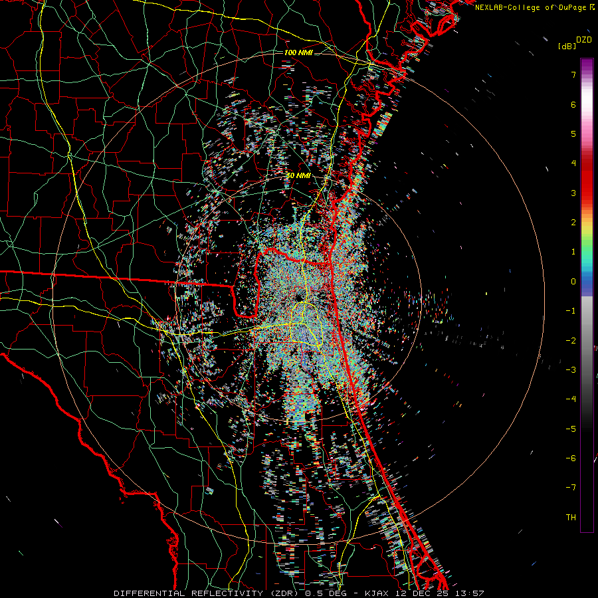598x598 pixels.
Task: Click the -3 tick label on scale
Action: pyautogui.click(x=571, y=370)
